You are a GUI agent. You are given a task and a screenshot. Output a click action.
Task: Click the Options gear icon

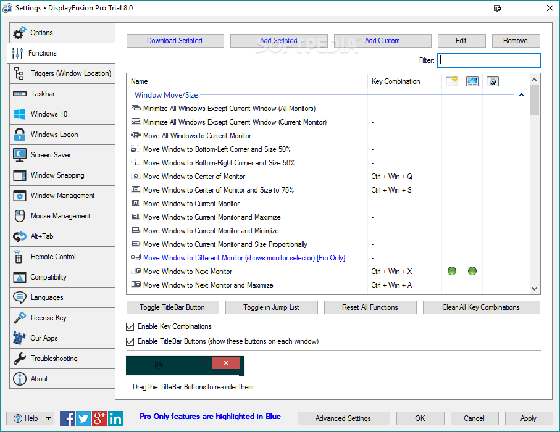19,33
